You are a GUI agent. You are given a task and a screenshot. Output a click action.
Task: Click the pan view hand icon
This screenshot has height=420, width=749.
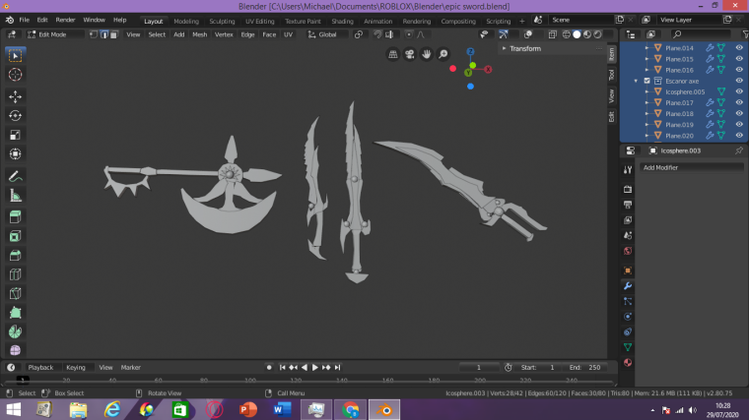426,54
